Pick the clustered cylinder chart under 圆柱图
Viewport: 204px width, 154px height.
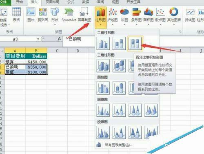(x=103, y=88)
